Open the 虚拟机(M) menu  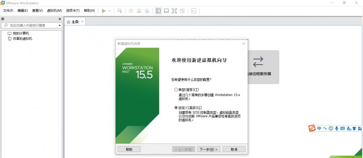(54, 10)
